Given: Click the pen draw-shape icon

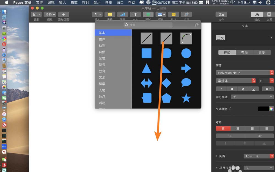Looking at the screenshot, I should point(197,25).
